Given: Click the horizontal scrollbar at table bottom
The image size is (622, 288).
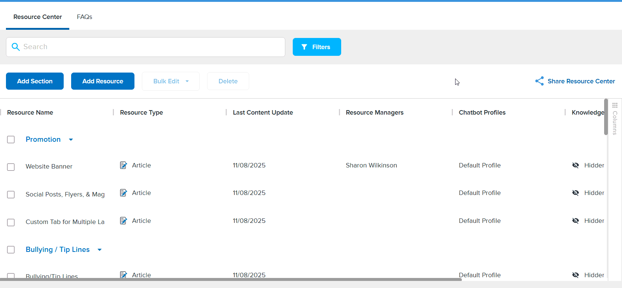Looking at the screenshot, I should (x=231, y=279).
